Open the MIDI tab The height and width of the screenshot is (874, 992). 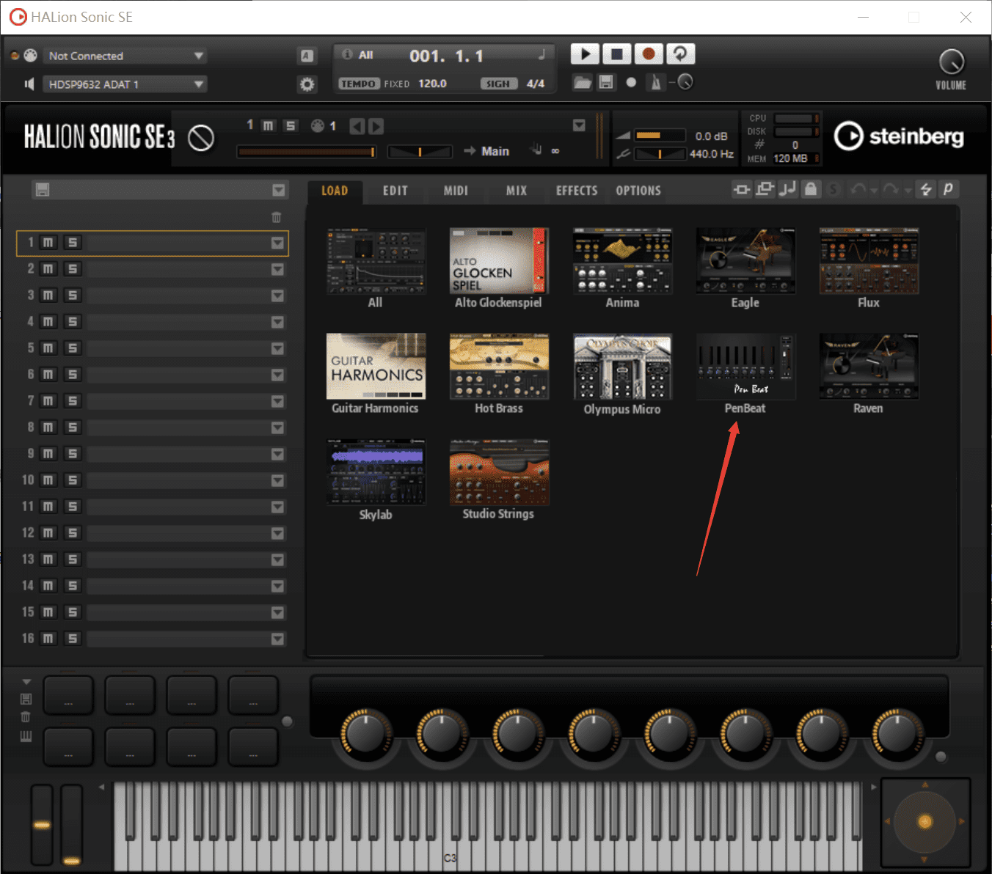pyautogui.click(x=456, y=191)
